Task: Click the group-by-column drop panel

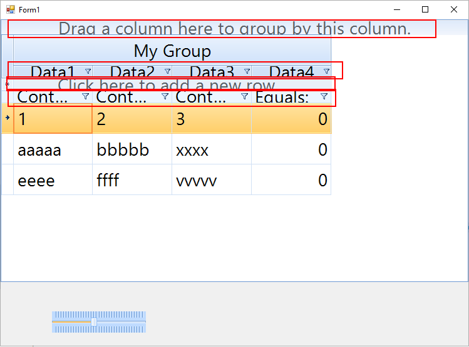Action: coord(234,29)
